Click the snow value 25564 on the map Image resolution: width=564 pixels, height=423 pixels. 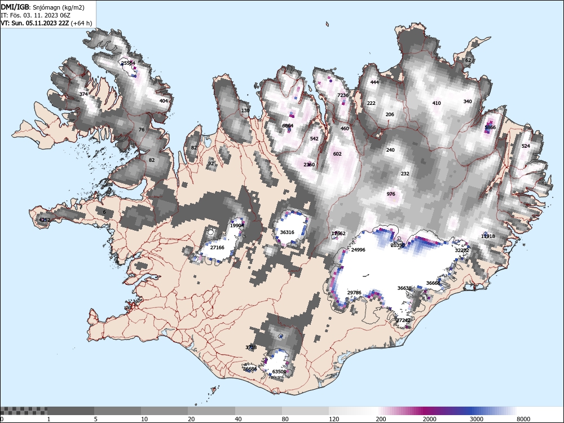(128, 63)
